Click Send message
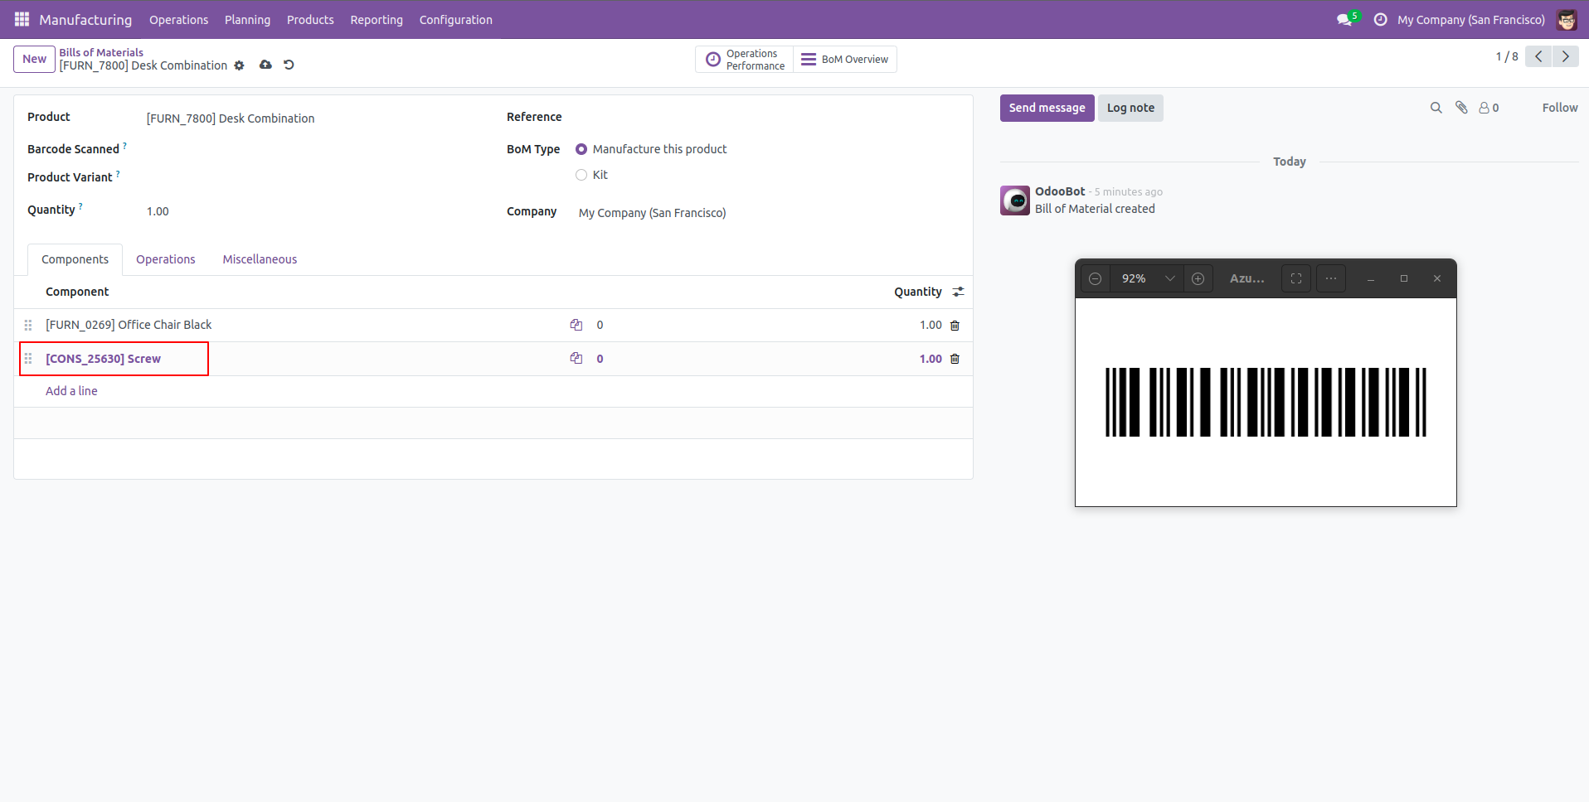Image resolution: width=1589 pixels, height=802 pixels. click(1047, 108)
